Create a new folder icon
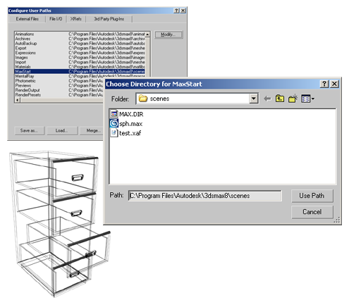Viewport: 349px width, 307px height. (293, 99)
